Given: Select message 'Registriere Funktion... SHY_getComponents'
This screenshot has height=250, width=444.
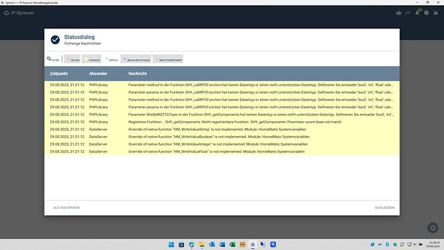Looking at the screenshot, I should [222, 122].
